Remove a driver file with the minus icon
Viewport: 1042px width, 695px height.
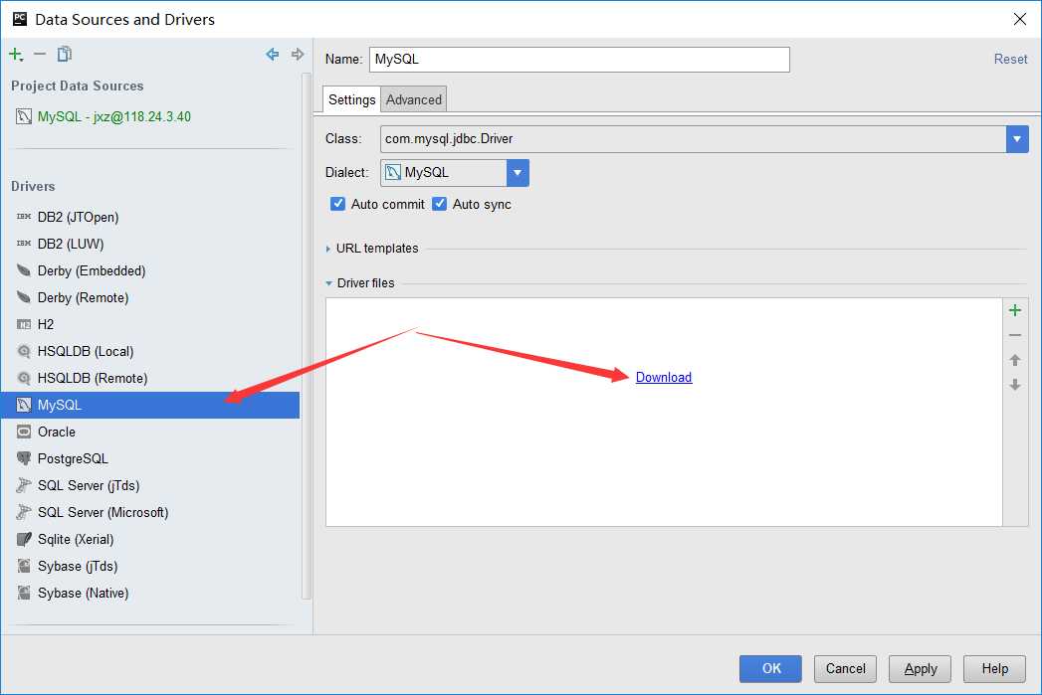click(1015, 335)
